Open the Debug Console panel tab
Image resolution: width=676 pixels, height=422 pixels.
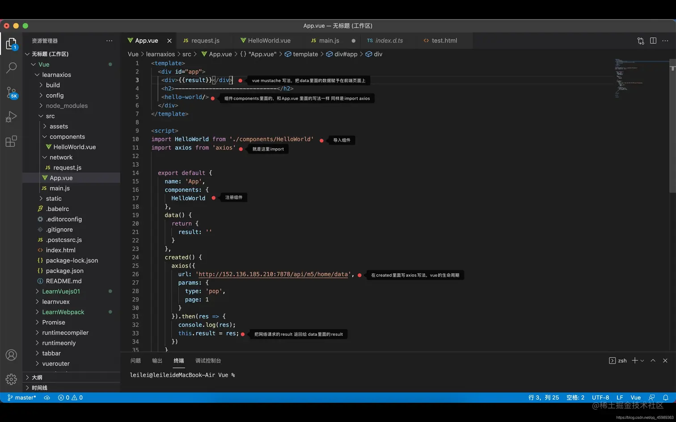click(208, 361)
